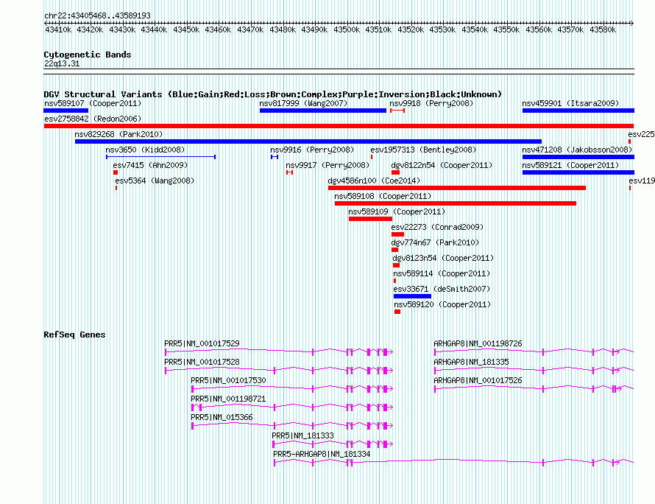Click the nsv9916 (Perry2008) label
The height and width of the screenshot is (504, 655).
(x=312, y=150)
